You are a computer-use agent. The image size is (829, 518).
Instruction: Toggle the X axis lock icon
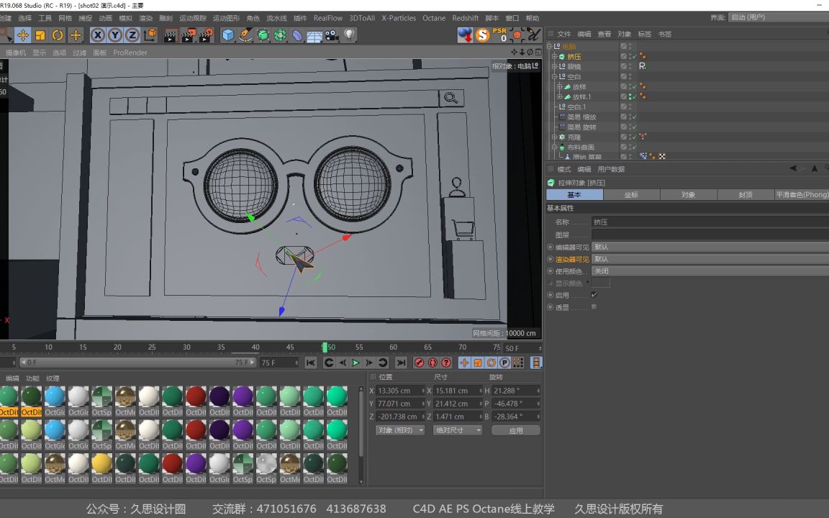click(x=98, y=35)
